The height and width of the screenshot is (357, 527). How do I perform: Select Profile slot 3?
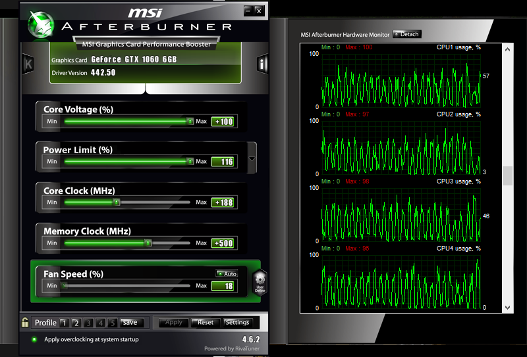point(88,323)
